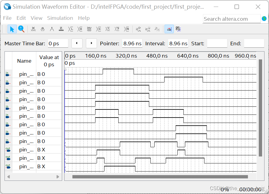Select the bottommost output pin row
269x194 pixels.
point(33,166)
